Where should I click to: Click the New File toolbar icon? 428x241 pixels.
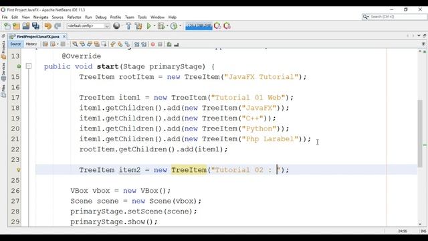pyautogui.click(x=7, y=26)
